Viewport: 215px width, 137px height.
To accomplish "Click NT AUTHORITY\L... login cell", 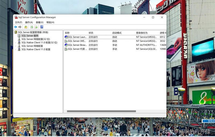I will (x=146, y=45).
